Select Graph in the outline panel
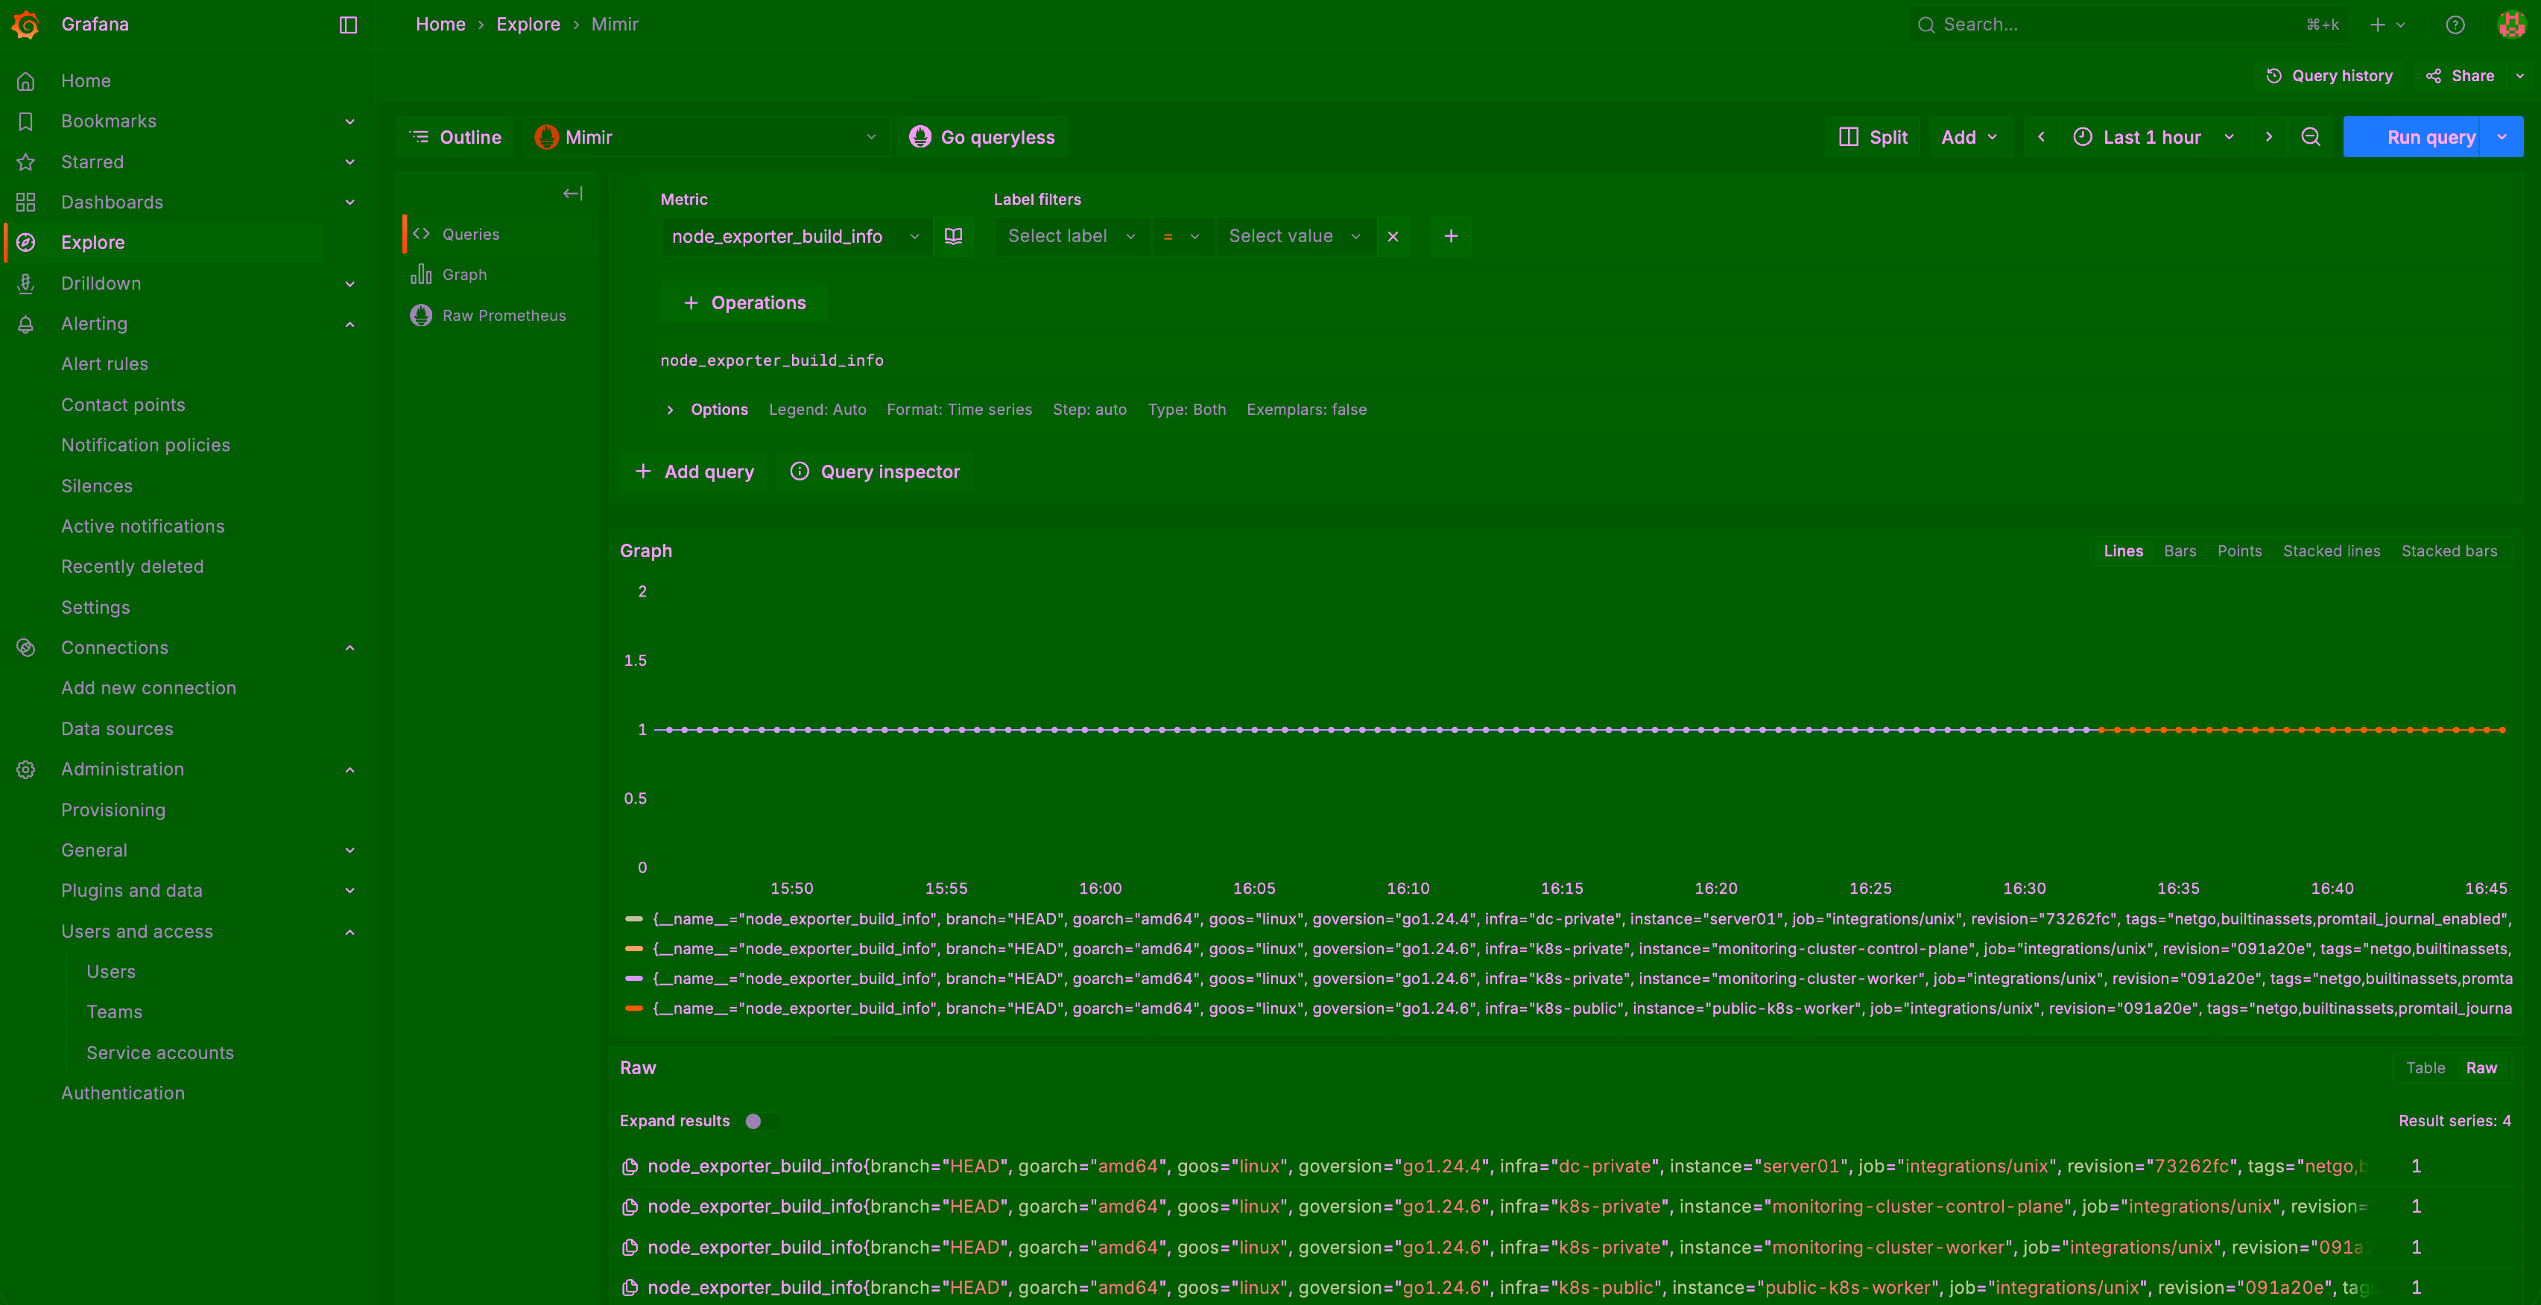The image size is (2541, 1305). click(x=463, y=274)
